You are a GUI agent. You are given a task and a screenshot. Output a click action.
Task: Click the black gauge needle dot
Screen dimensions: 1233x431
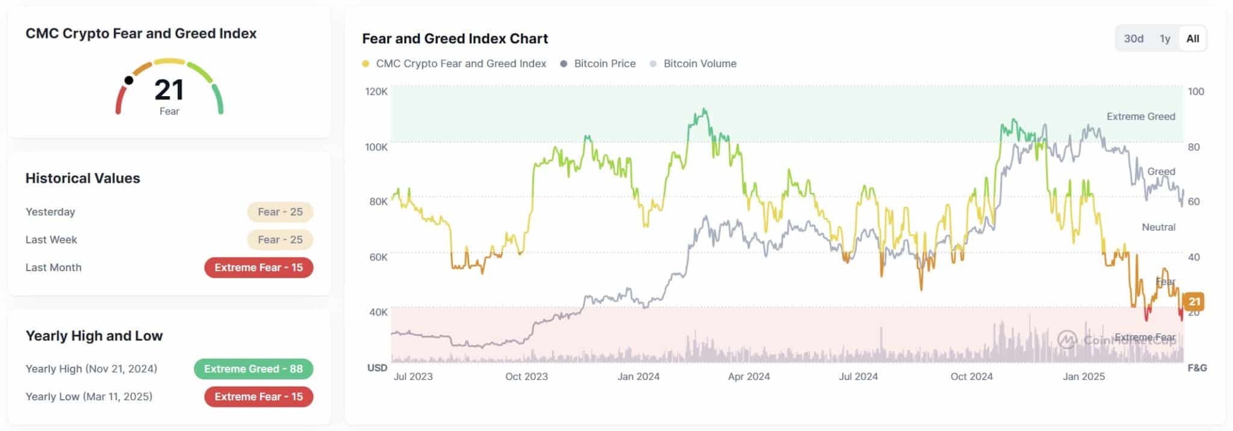(129, 80)
